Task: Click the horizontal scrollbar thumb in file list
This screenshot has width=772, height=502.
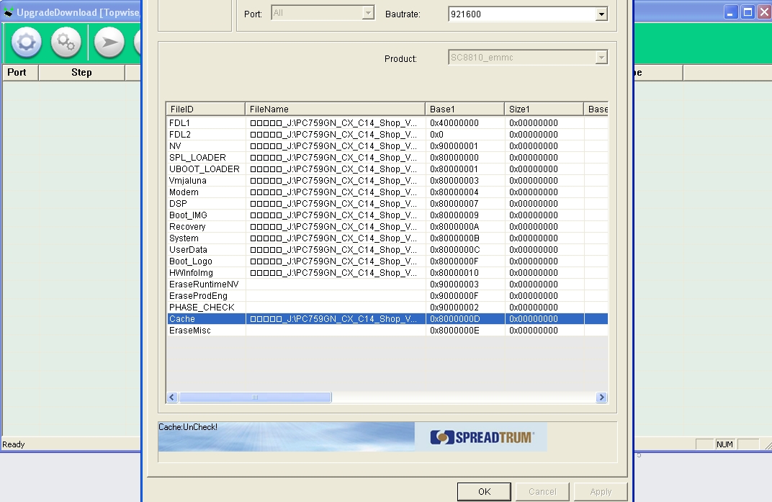Action: point(255,398)
